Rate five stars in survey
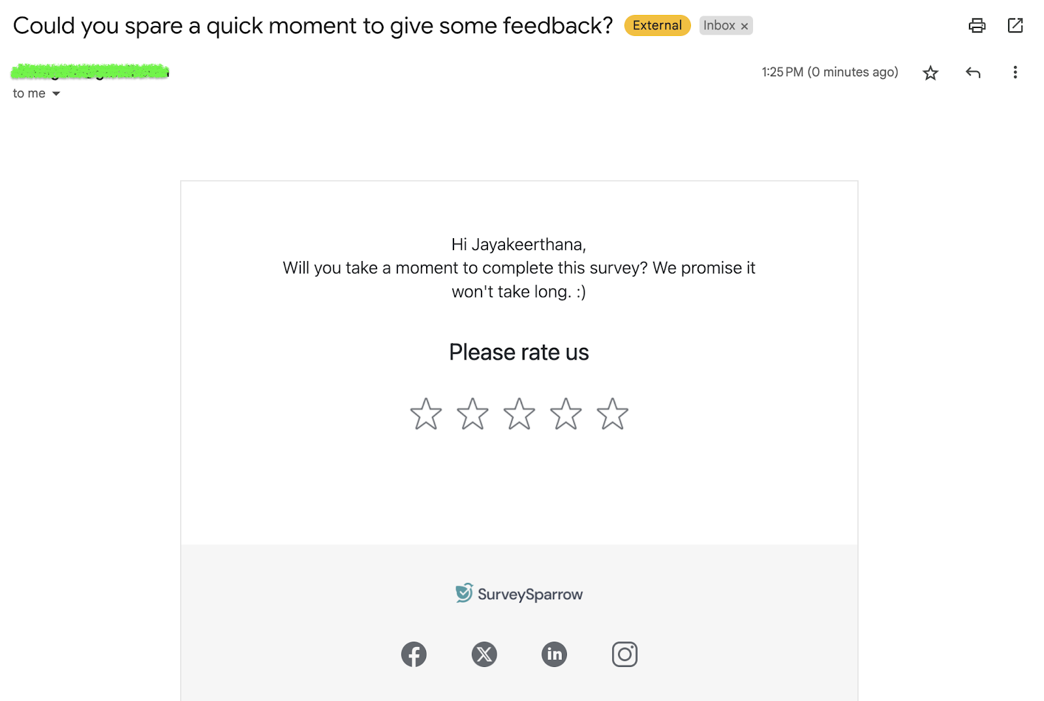The height and width of the screenshot is (701, 1044). coord(613,414)
